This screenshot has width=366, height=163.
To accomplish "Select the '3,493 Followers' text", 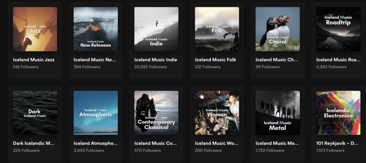I will [x=89, y=151].
